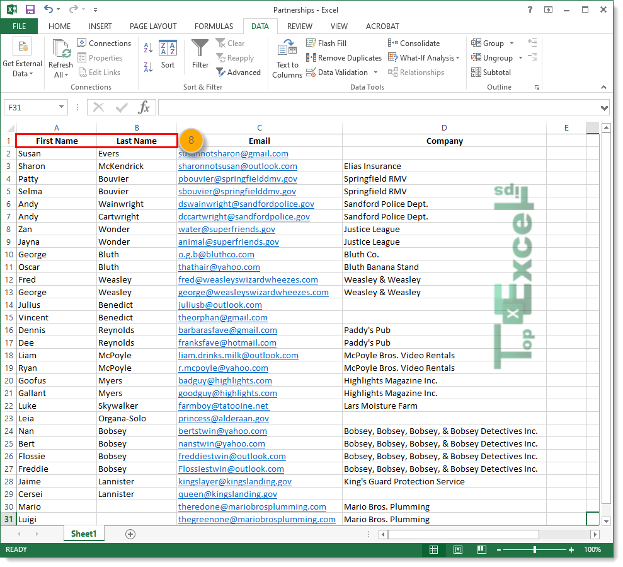The height and width of the screenshot is (567, 623).
Task: Click the Subtotal button
Action: tap(491, 73)
